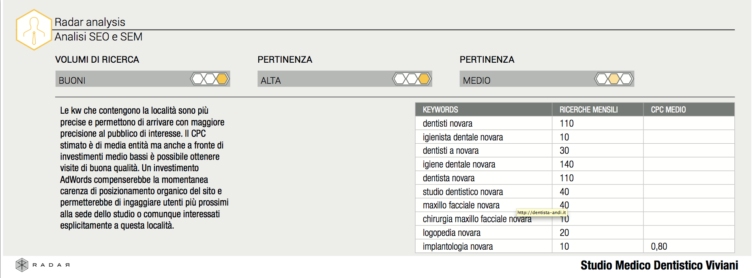Click the highlighted yellow hexagon in ALTA bar
The image size is (753, 278).
point(424,79)
